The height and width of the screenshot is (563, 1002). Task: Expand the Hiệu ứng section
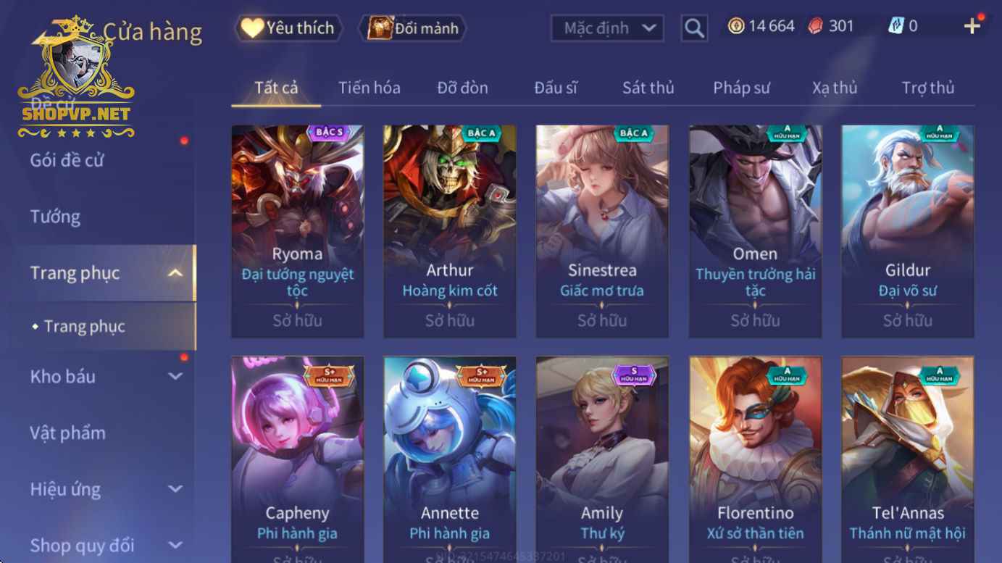[175, 489]
